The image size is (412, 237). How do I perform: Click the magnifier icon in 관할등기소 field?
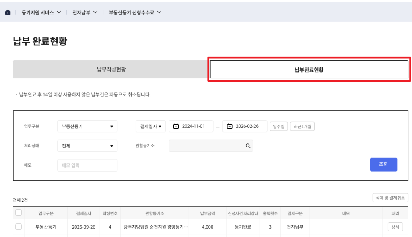[x=247, y=146]
